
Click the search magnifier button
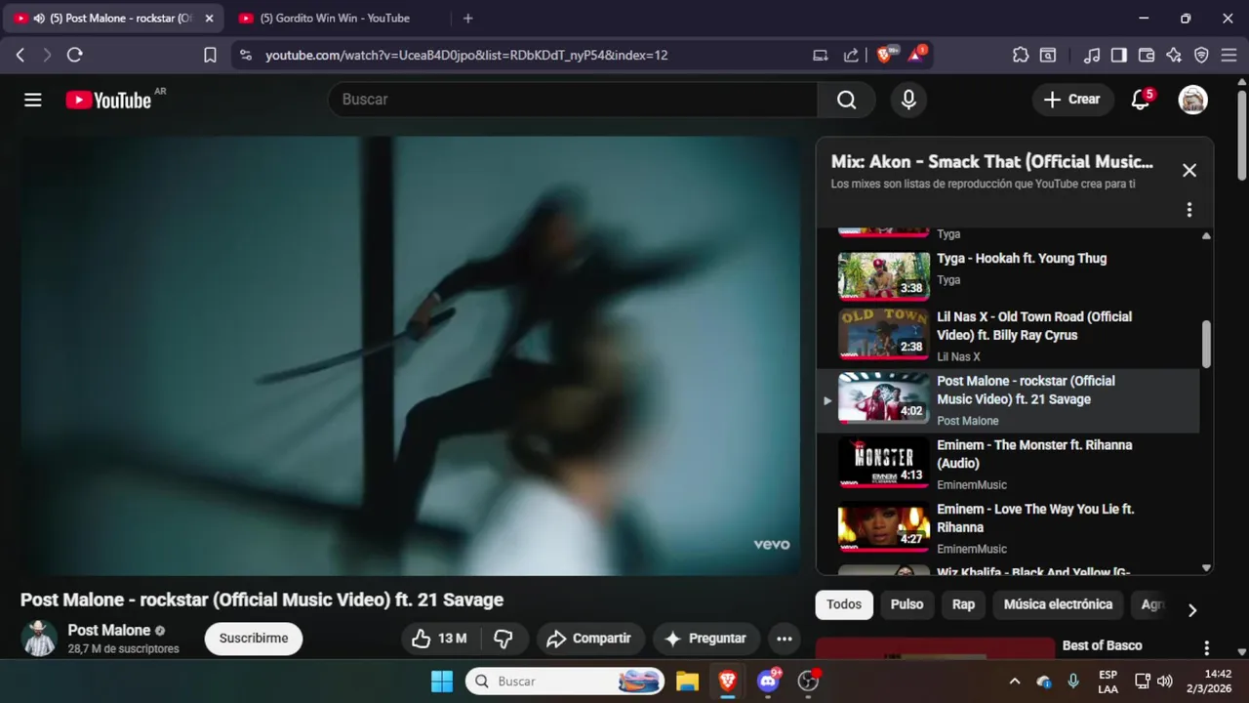click(x=846, y=100)
